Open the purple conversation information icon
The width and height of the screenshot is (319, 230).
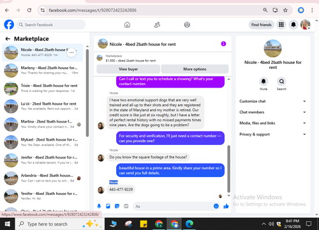pyautogui.click(x=223, y=44)
